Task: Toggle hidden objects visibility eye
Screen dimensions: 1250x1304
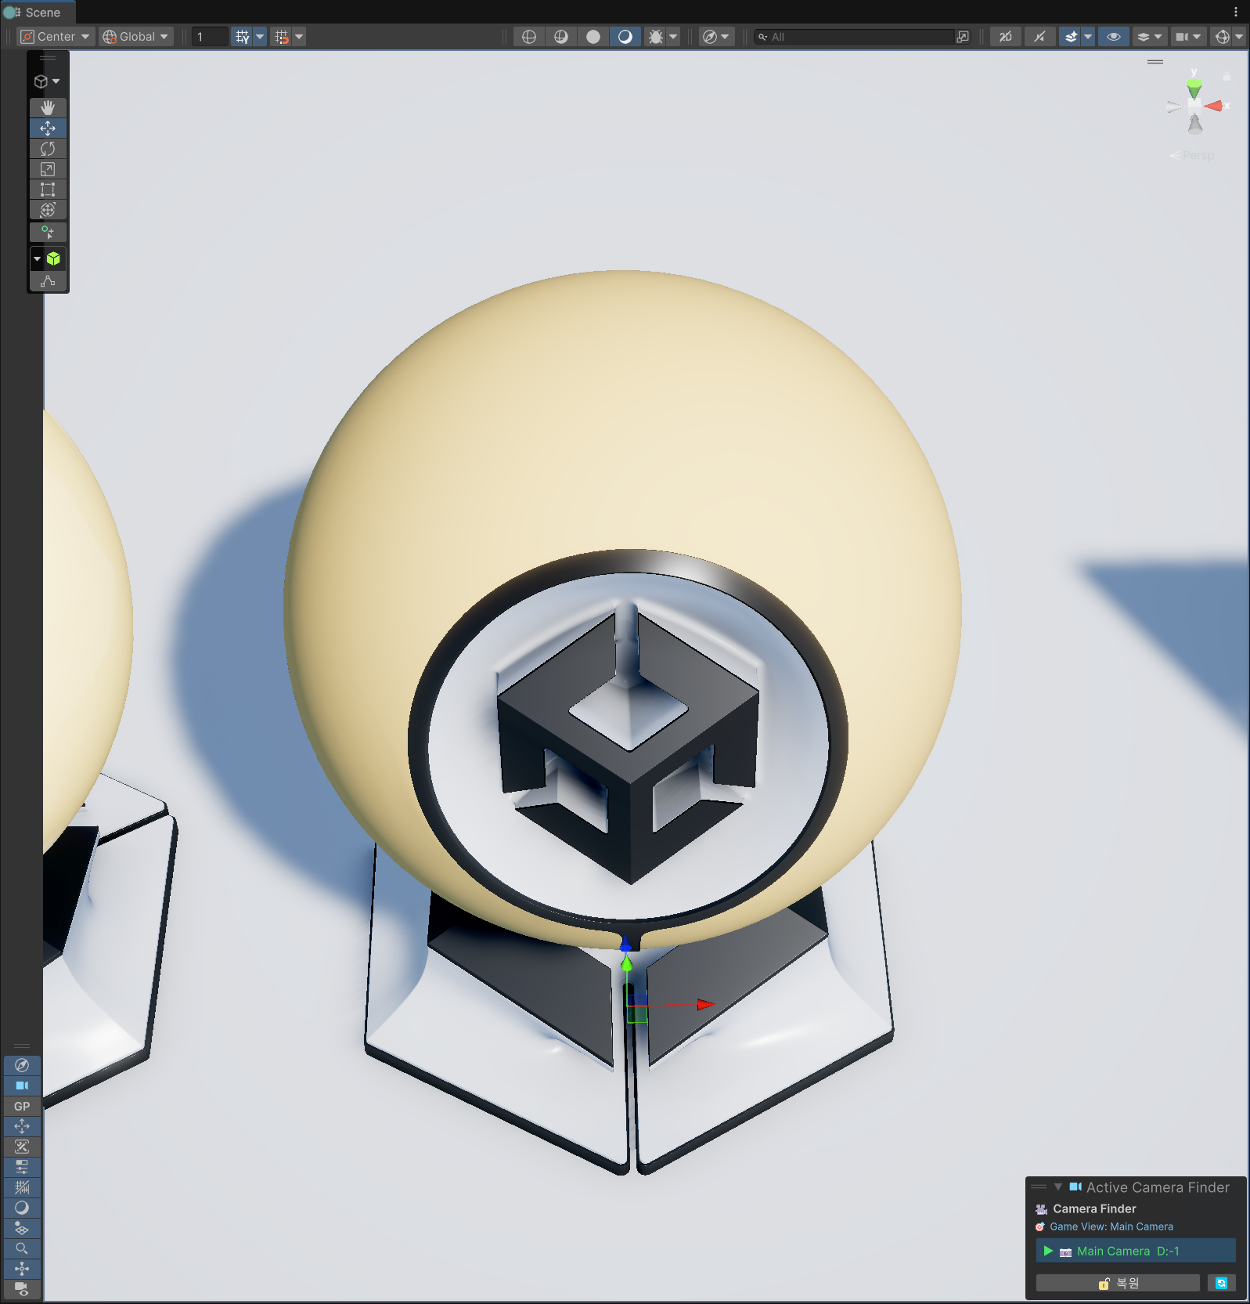Action: (1114, 37)
